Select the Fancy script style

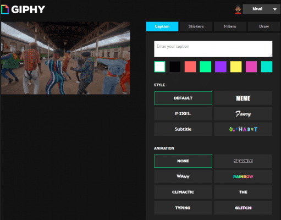[x=243, y=113]
